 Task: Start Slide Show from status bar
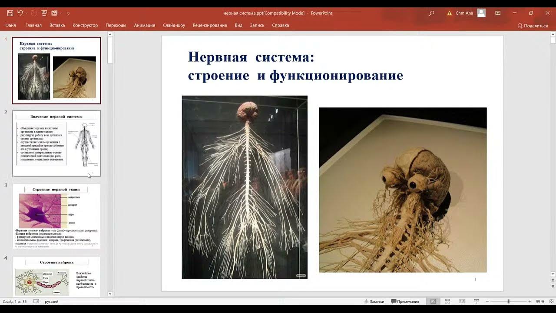pyautogui.click(x=477, y=301)
